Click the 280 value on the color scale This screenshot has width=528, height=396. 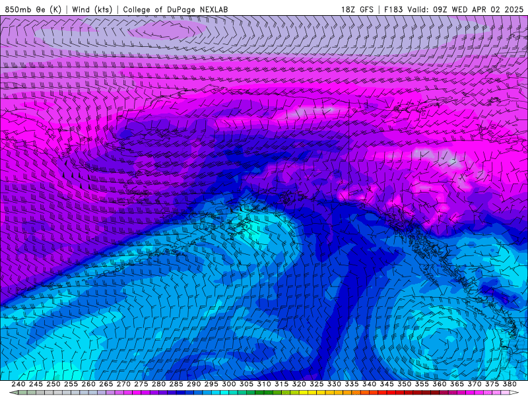click(x=158, y=384)
